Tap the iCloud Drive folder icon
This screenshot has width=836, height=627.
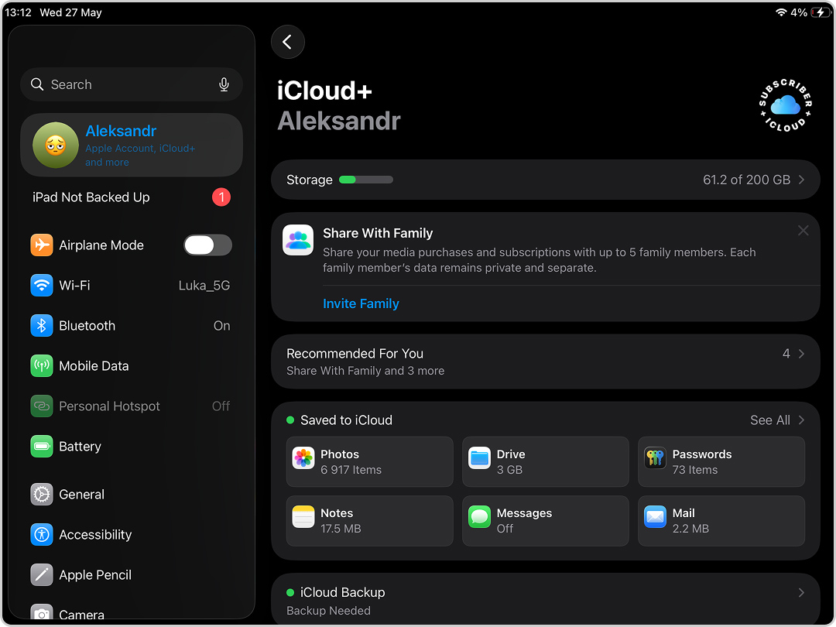click(479, 458)
